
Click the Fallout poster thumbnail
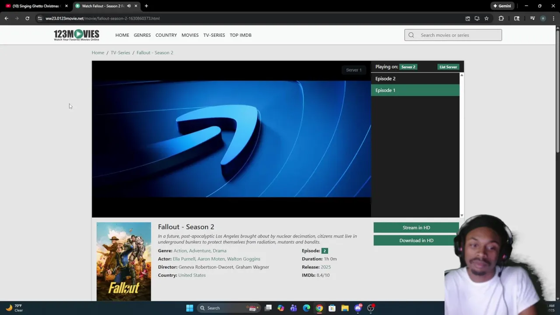tap(124, 262)
